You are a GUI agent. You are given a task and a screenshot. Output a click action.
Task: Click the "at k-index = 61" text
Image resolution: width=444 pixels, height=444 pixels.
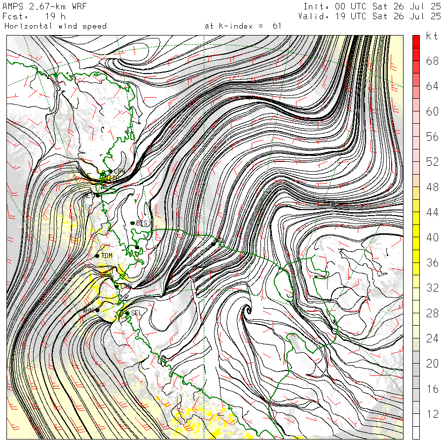click(243, 26)
